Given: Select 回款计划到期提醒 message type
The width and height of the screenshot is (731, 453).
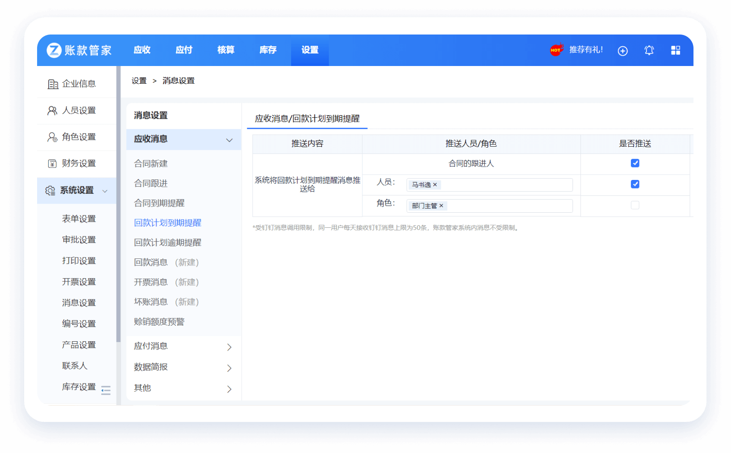Looking at the screenshot, I should 167,223.
